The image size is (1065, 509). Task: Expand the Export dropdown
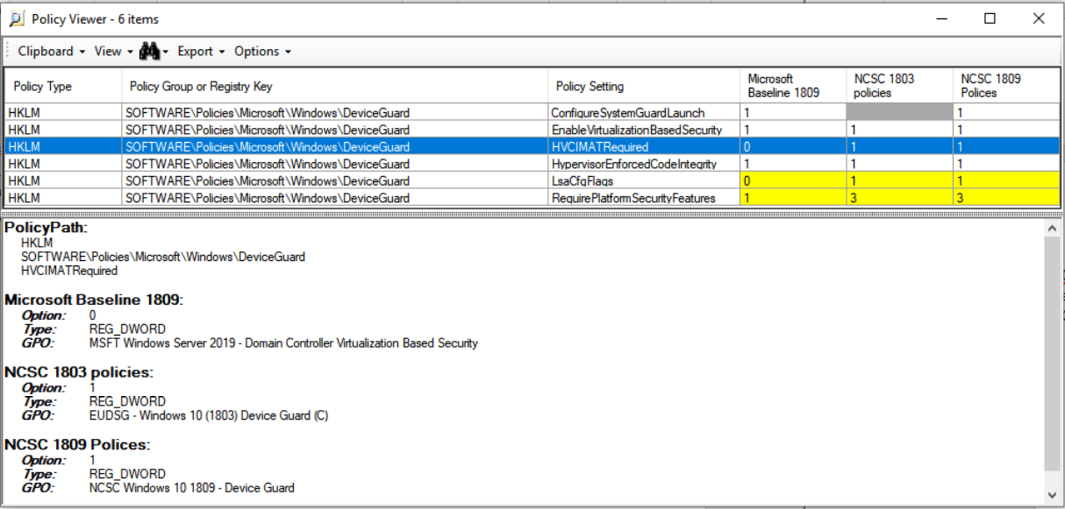coord(201,52)
